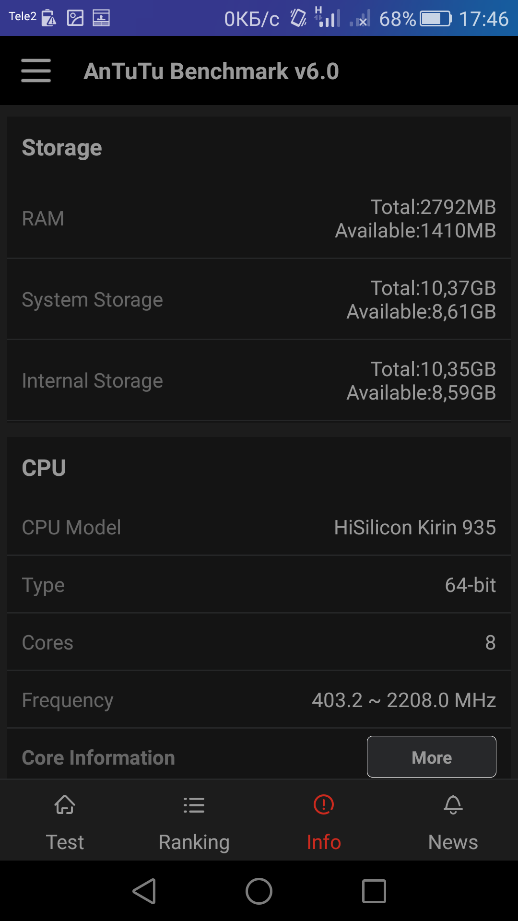Tap the News bell icon
The image size is (518, 921).
pos(453,805)
